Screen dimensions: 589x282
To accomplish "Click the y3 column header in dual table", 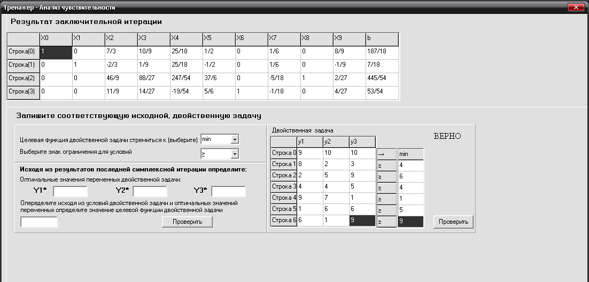I will click(362, 142).
